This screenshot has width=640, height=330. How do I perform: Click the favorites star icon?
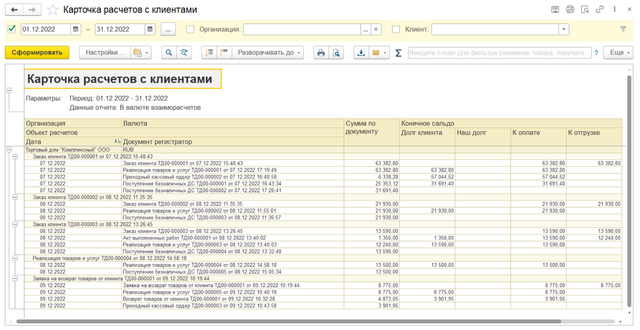click(53, 10)
